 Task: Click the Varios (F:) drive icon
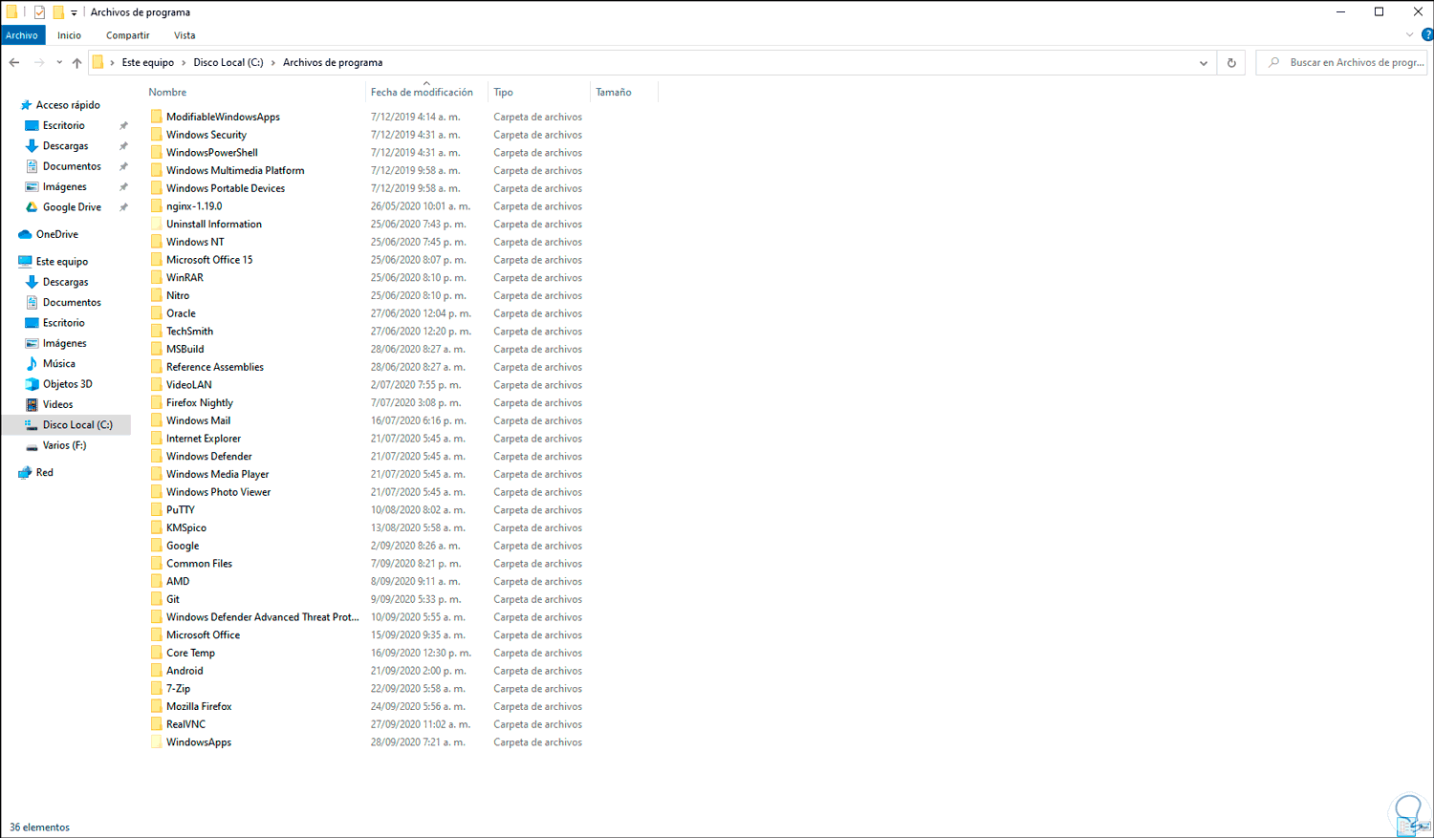[x=32, y=446]
